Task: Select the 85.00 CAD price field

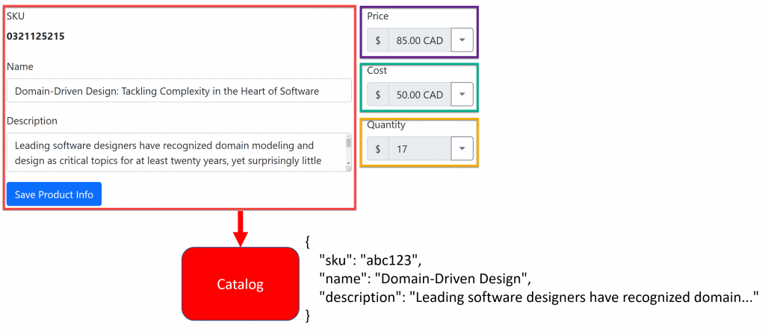Action: (420, 40)
